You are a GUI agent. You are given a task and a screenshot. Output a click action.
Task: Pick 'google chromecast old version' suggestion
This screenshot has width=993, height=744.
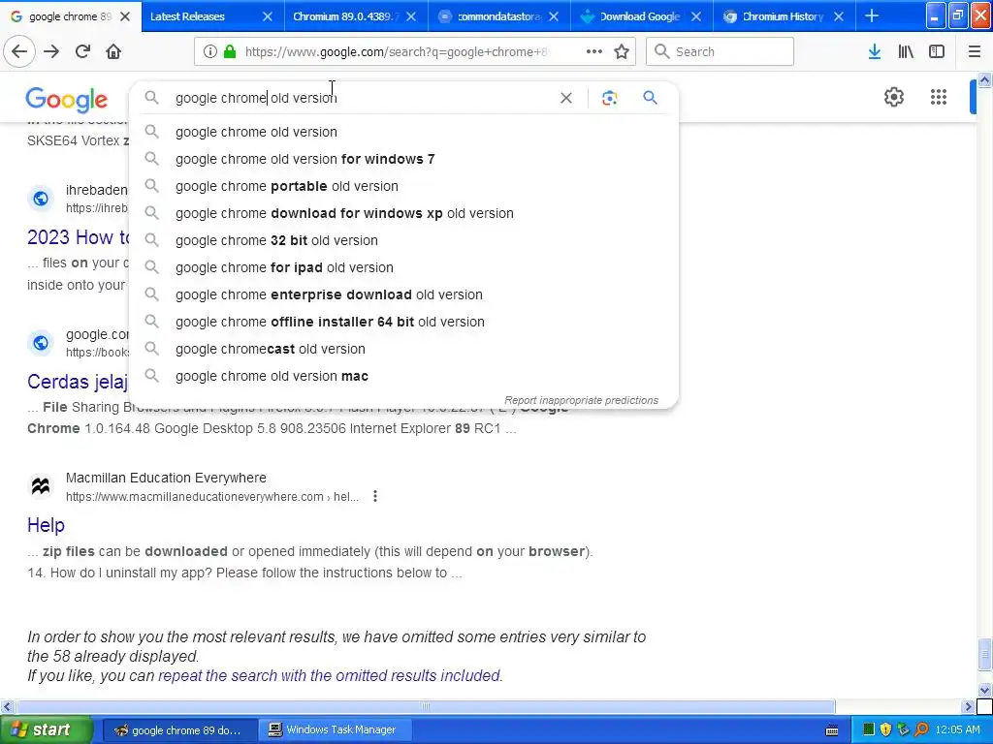click(x=403, y=349)
